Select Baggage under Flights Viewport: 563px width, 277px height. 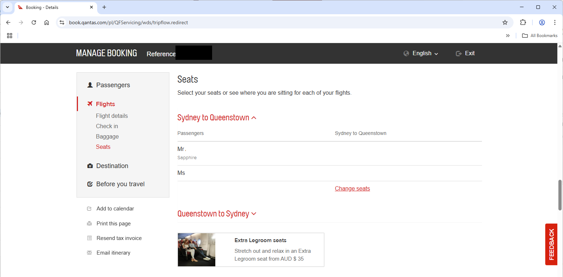coord(107,137)
